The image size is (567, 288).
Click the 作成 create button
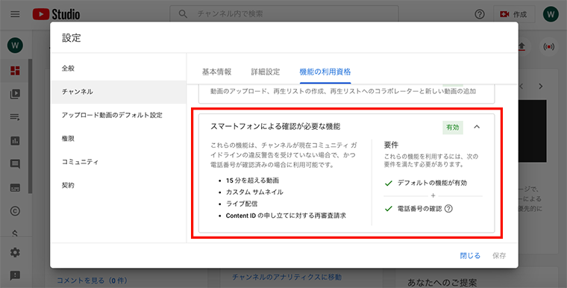(514, 14)
